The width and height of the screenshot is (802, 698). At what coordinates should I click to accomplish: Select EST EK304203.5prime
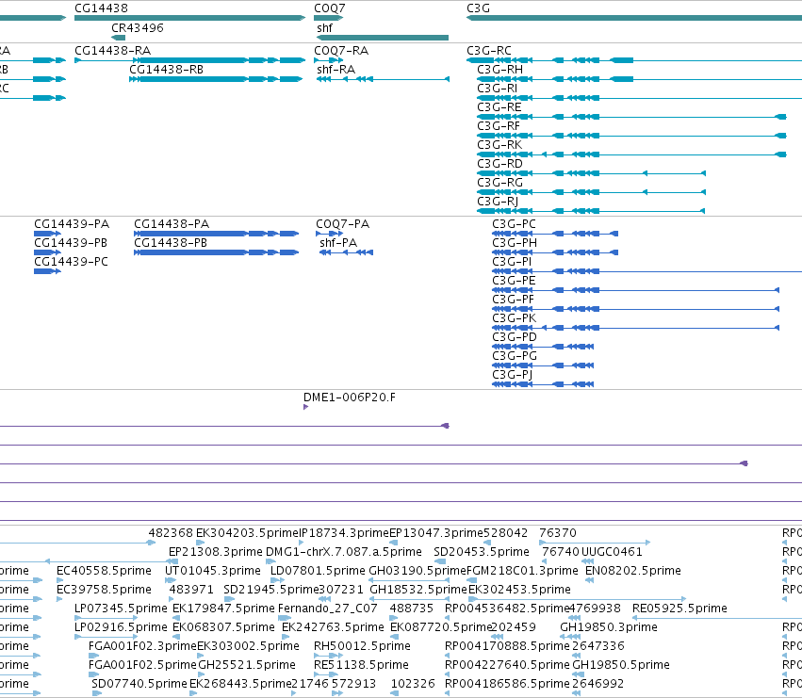tap(247, 533)
